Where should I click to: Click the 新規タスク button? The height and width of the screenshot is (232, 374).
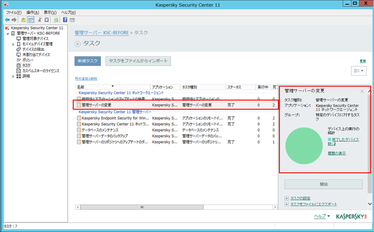click(x=88, y=61)
